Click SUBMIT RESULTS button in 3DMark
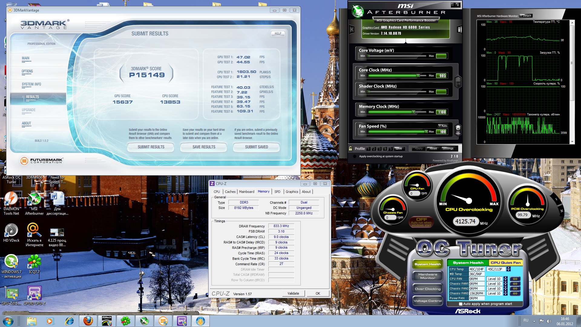Screen dimensions: 581x327 coord(151,147)
